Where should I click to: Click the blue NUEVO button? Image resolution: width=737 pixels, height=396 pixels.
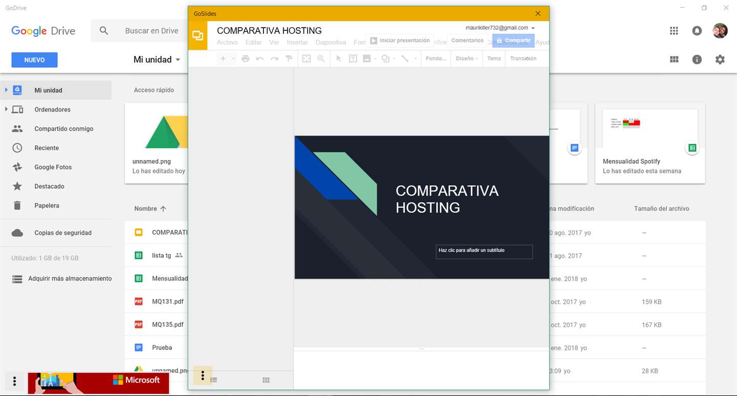click(34, 60)
